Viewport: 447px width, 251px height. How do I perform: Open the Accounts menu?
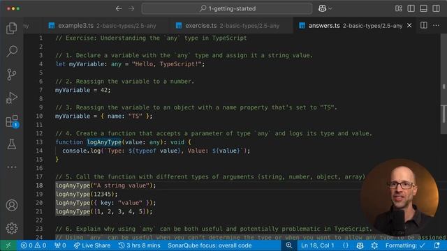click(12, 205)
